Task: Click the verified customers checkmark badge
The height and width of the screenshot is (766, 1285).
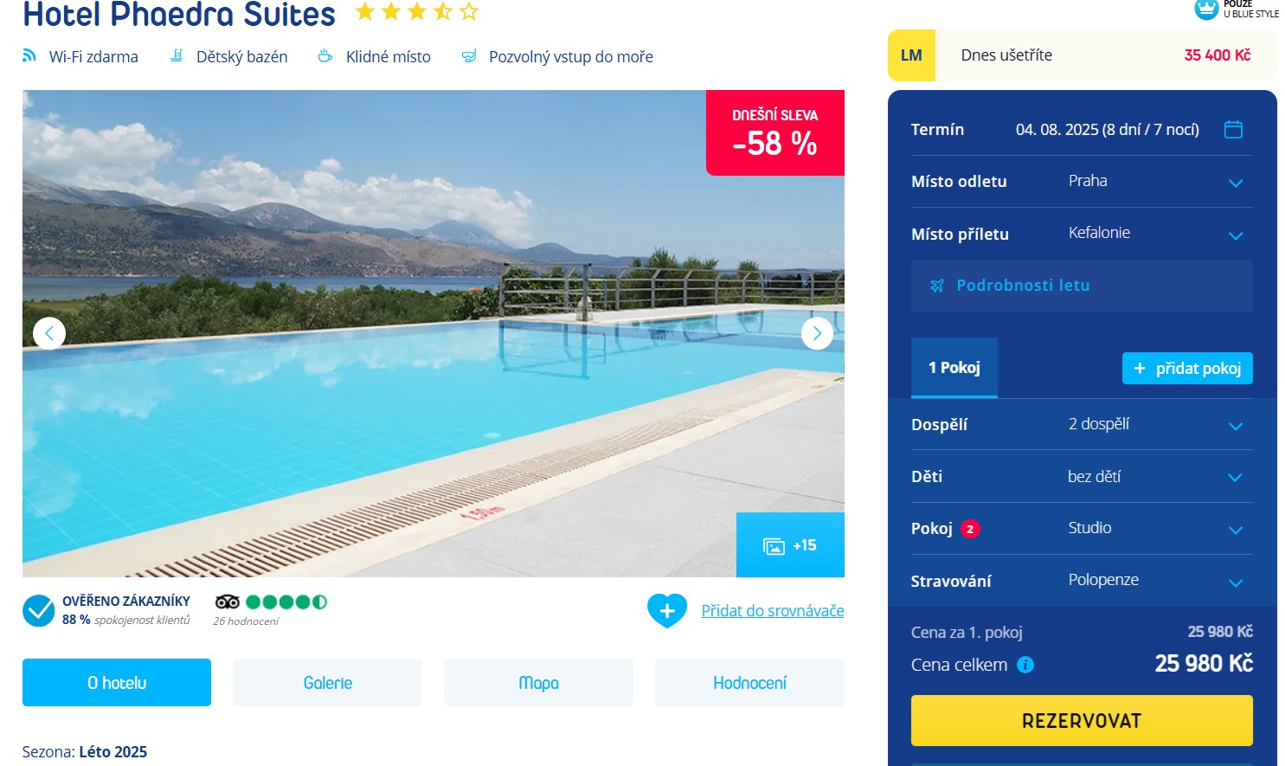Action: click(39, 610)
